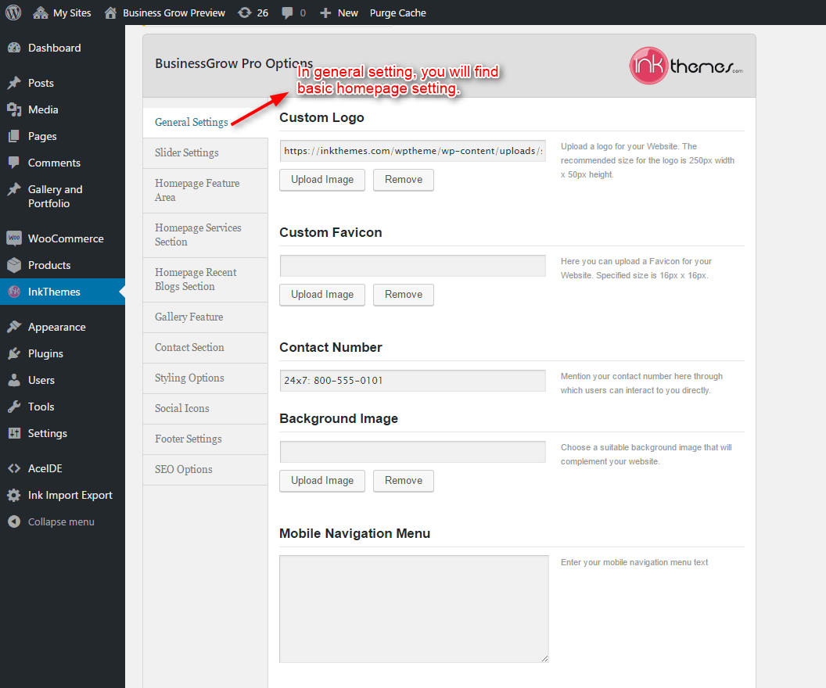Click Remove under Custom Favicon
Viewport: 826px width, 688px height.
click(x=404, y=294)
